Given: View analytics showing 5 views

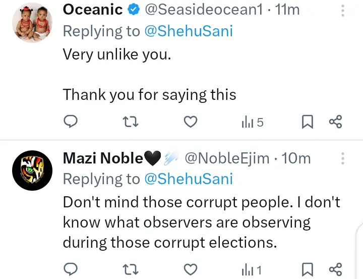Looking at the screenshot, I should (x=253, y=122).
